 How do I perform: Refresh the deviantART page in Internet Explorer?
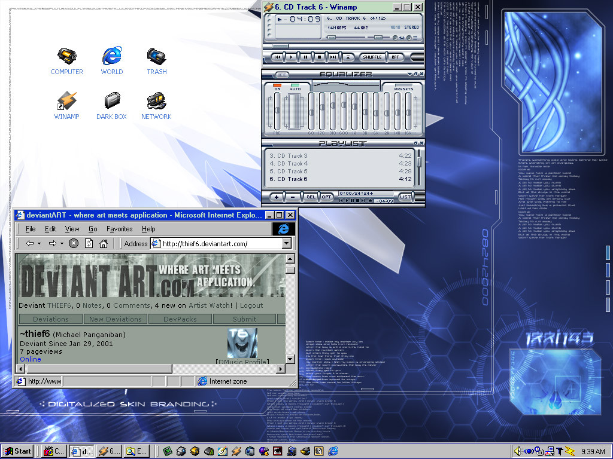click(89, 244)
